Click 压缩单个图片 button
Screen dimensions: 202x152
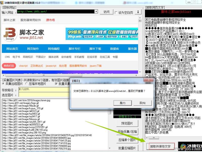[x=127, y=140]
